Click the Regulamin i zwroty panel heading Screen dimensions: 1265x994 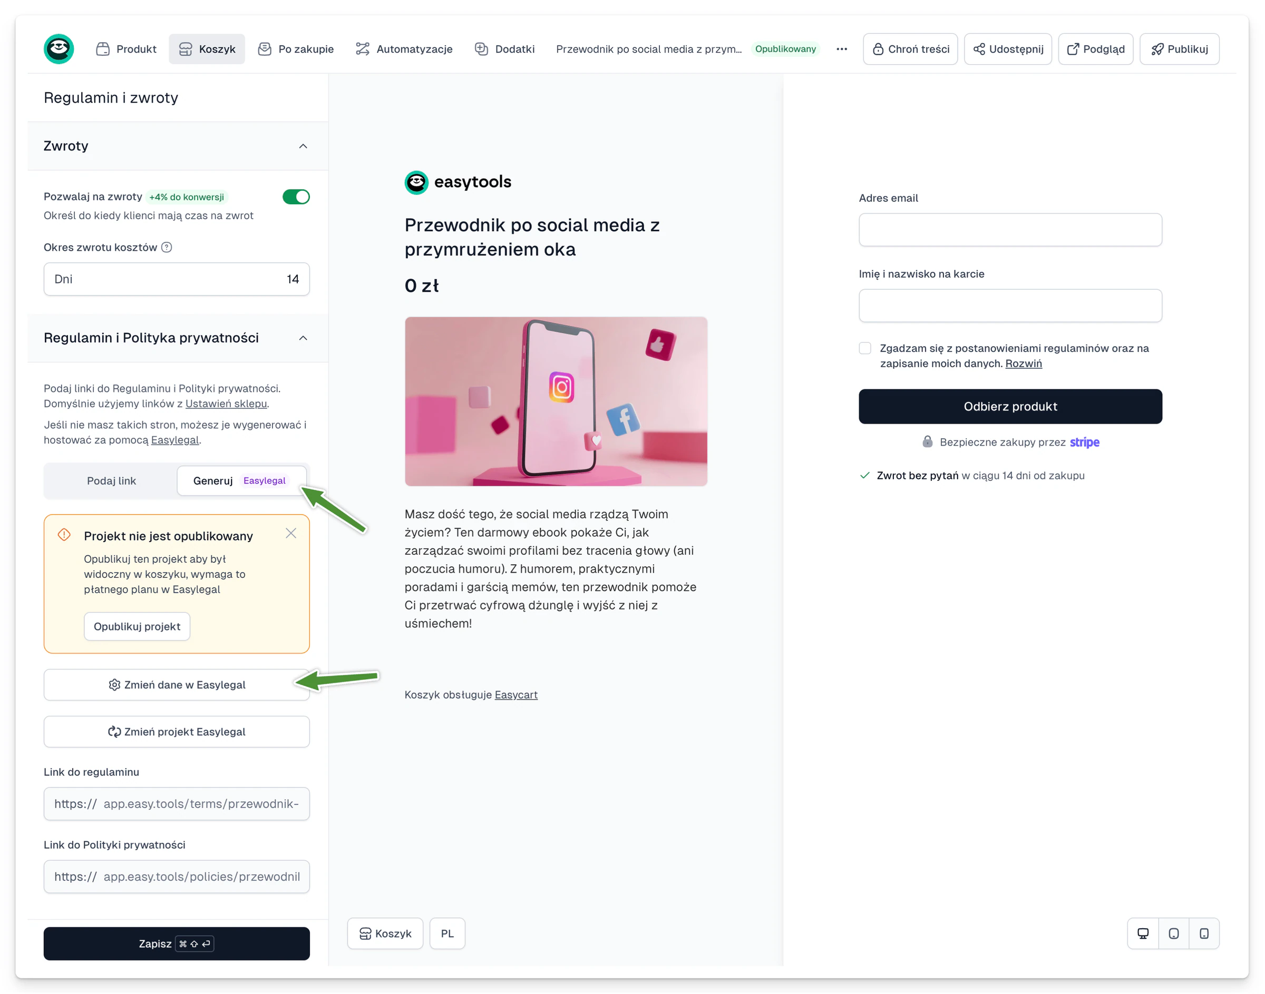coord(111,98)
